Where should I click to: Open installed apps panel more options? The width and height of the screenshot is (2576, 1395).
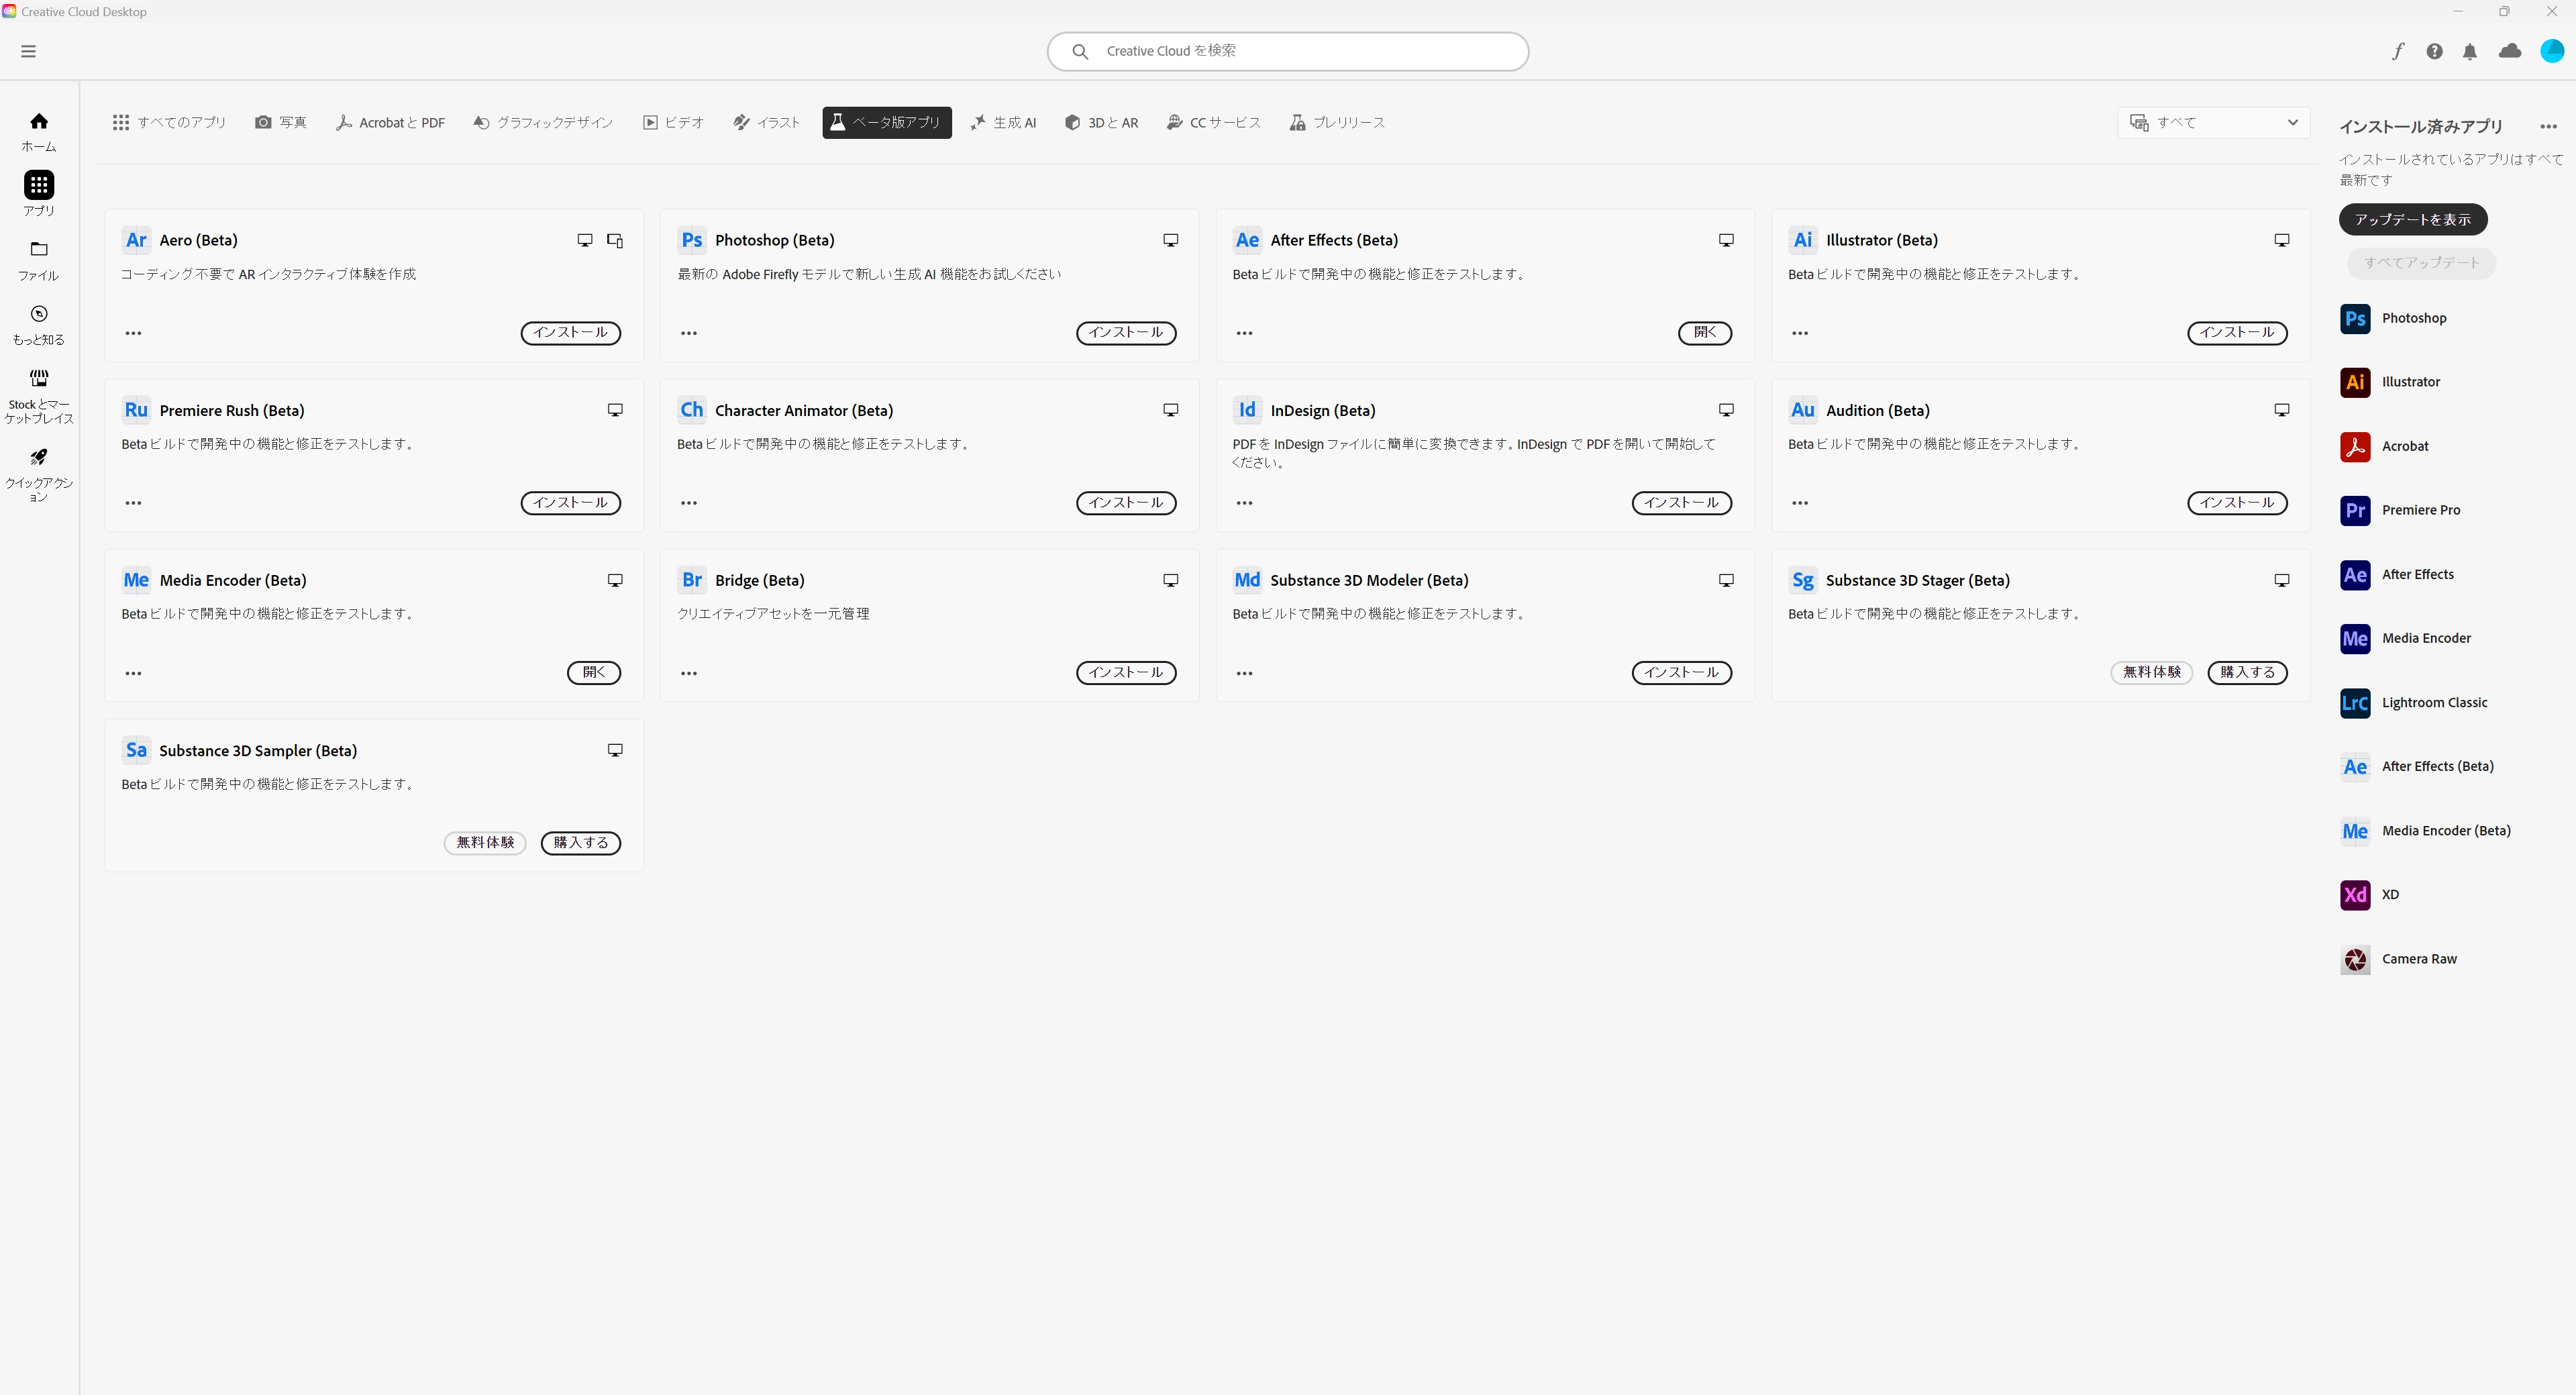coord(2548,126)
